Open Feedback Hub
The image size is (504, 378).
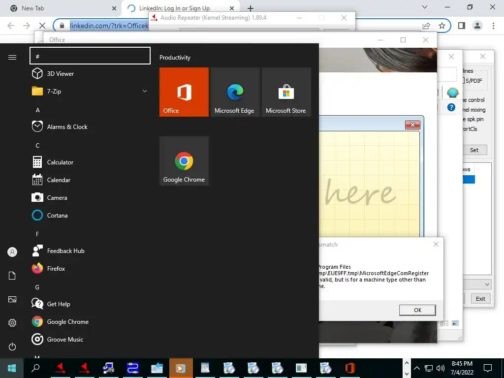(x=90, y=251)
